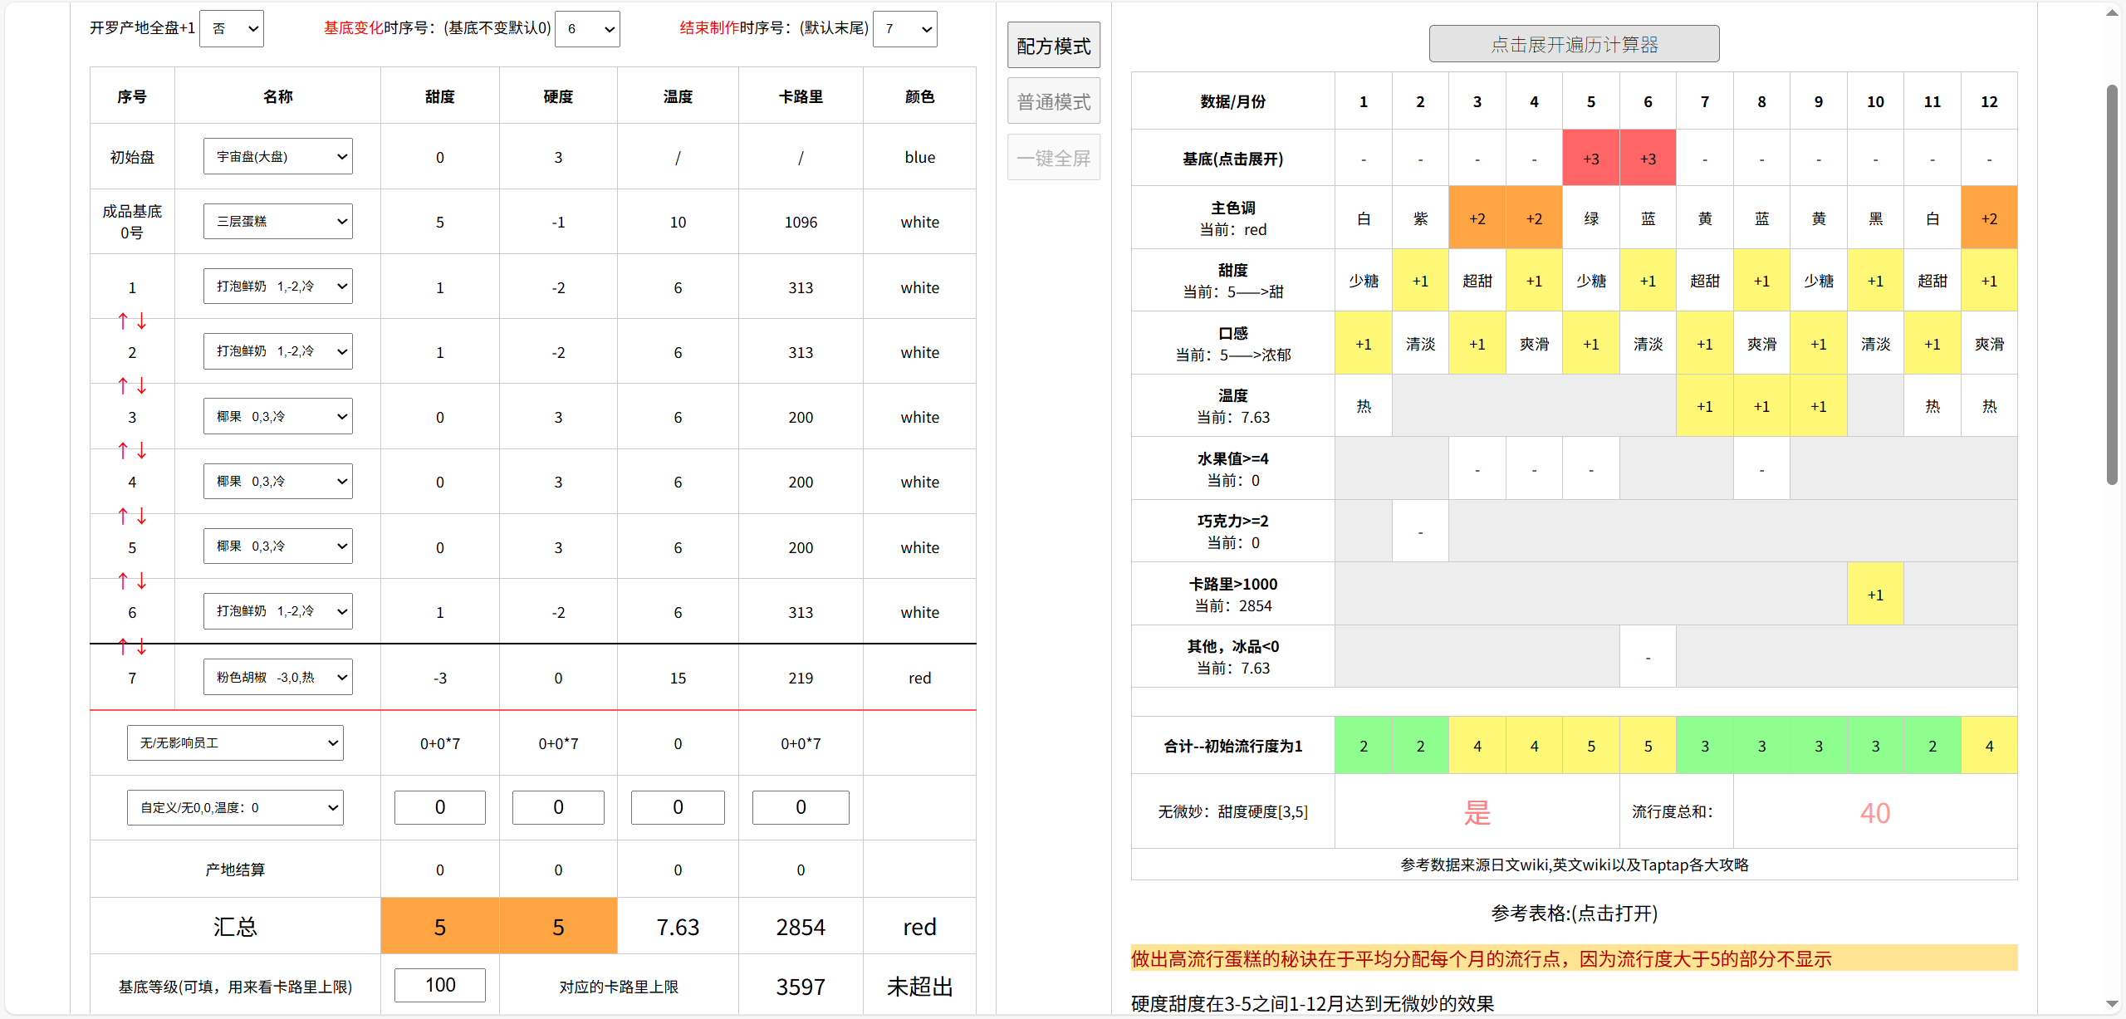The width and height of the screenshot is (2126, 1019).
Task: Click the 温度 row 热 cell in month 1
Action: 1364,406
